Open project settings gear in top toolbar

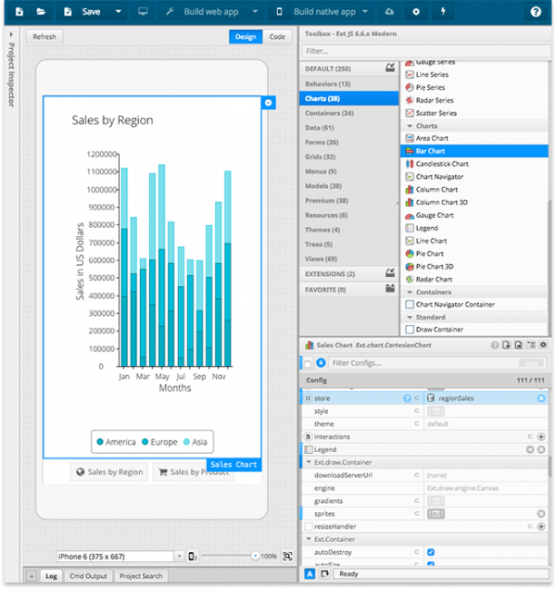pos(416,12)
